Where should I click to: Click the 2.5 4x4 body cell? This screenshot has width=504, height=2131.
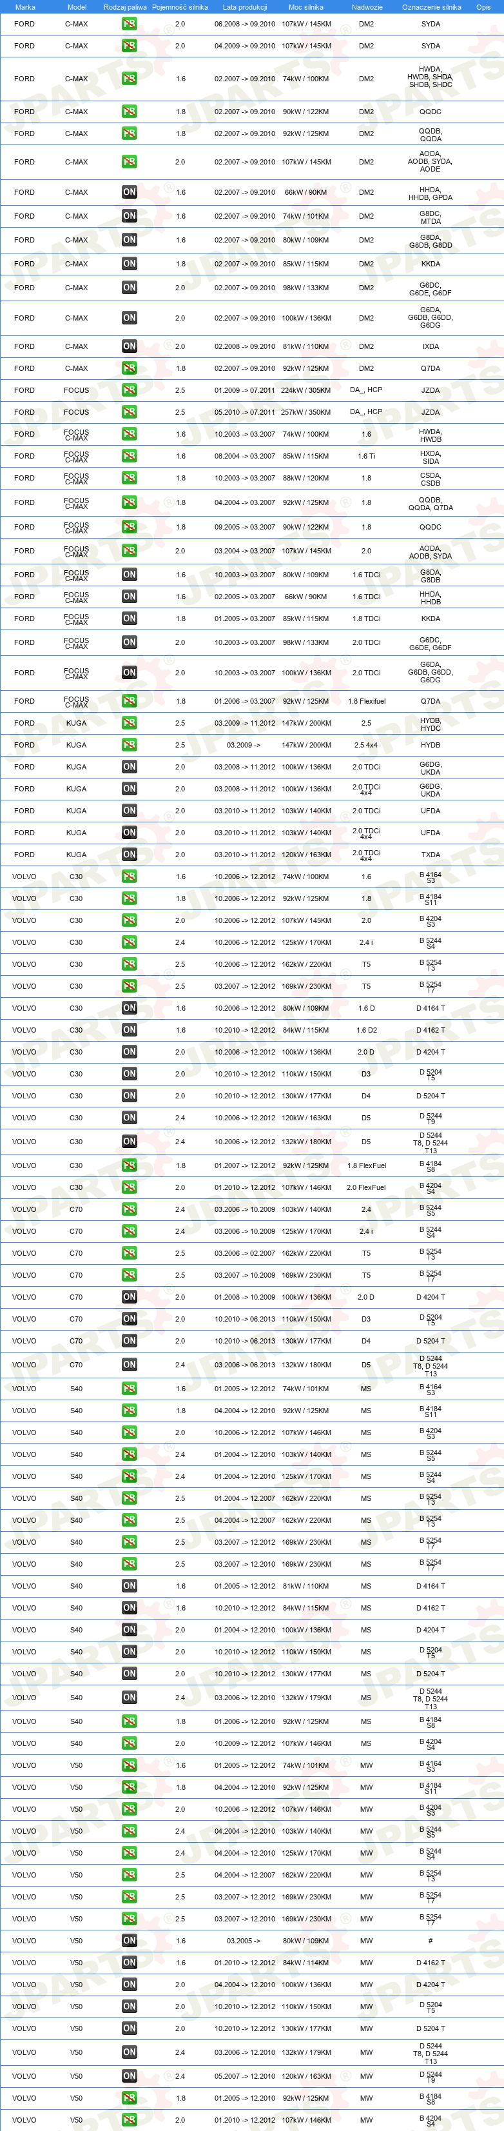pos(366,744)
